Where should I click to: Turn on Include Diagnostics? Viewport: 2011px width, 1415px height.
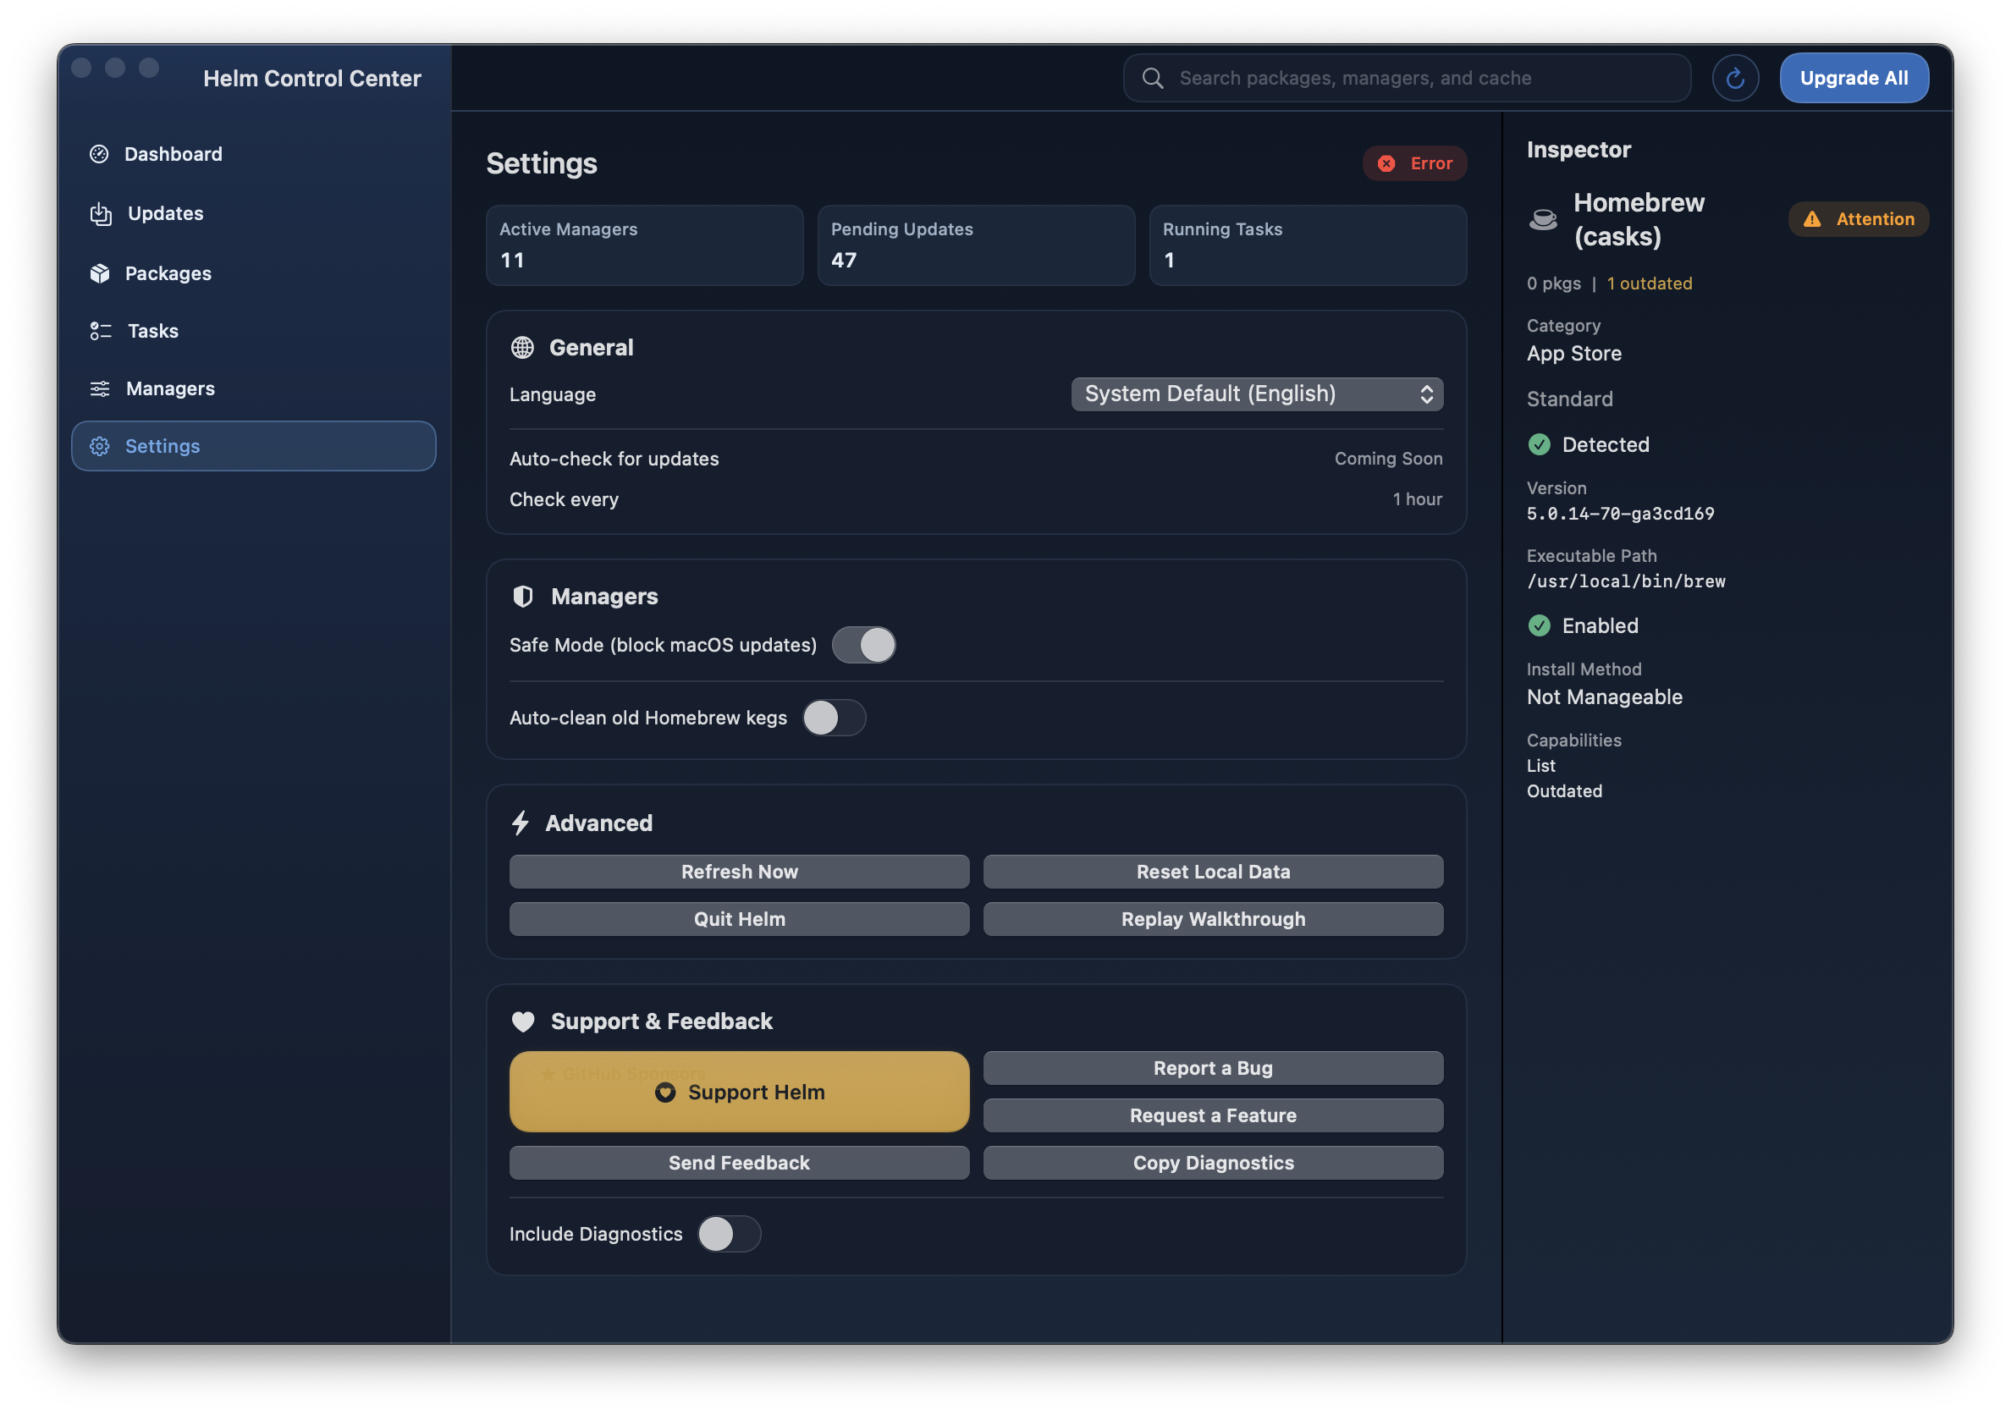(729, 1234)
